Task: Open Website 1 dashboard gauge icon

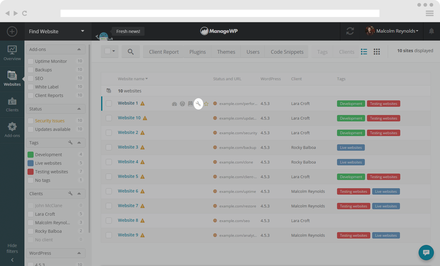Action: tap(174, 104)
